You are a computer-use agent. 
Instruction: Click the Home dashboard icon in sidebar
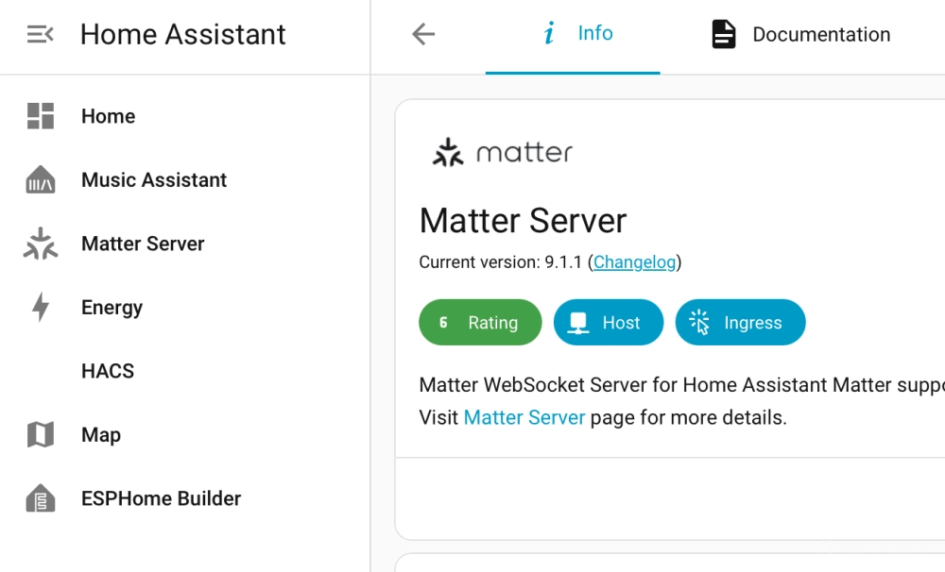(41, 115)
